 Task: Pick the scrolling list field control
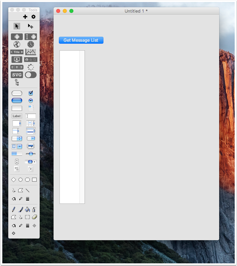pyautogui.click(x=16, y=131)
